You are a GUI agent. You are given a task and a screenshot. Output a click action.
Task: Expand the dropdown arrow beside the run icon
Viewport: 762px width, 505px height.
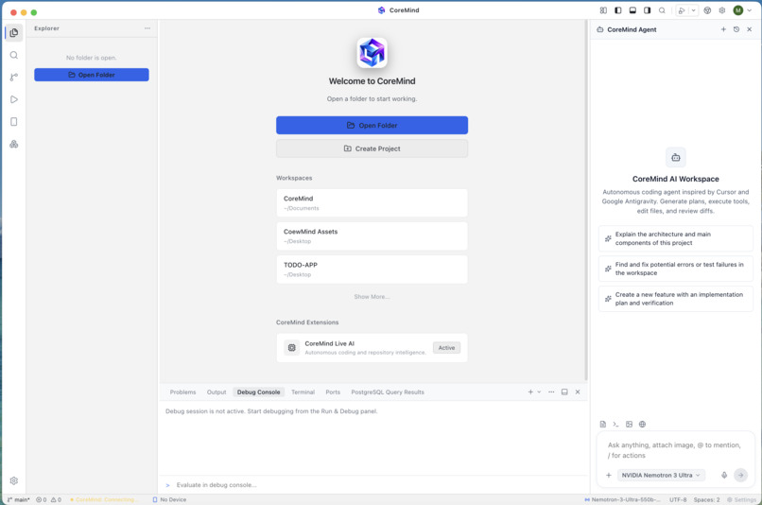tap(694, 10)
